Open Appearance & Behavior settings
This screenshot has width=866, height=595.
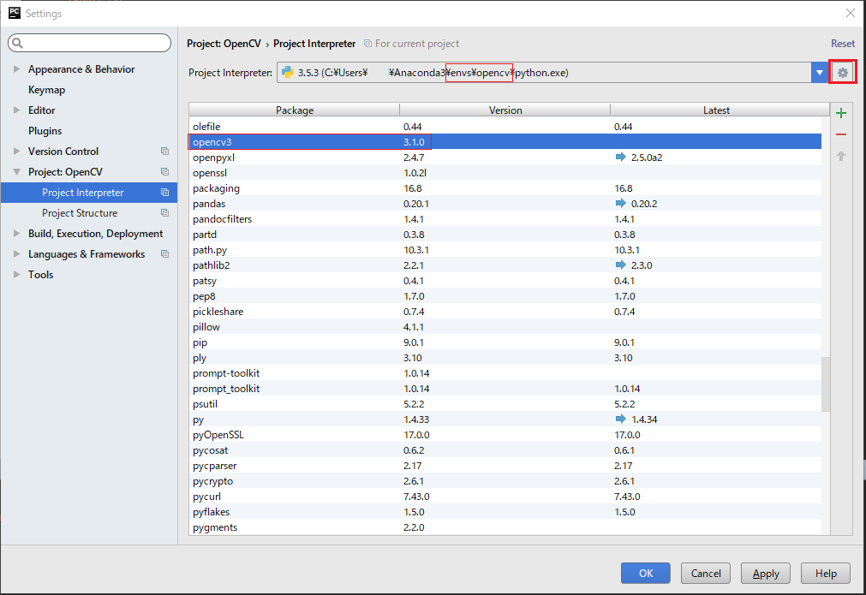81,69
